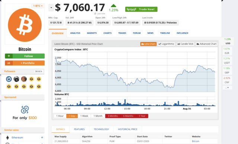Open Ethereum in similar coins

17,137
